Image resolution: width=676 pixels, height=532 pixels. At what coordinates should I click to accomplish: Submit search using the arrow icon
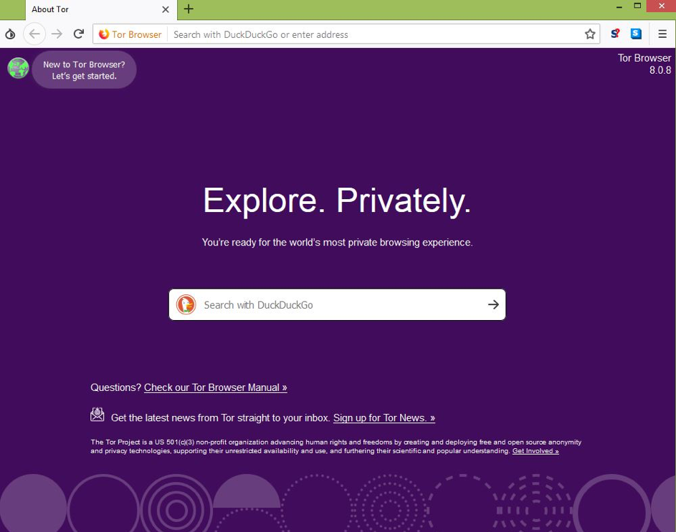(492, 304)
